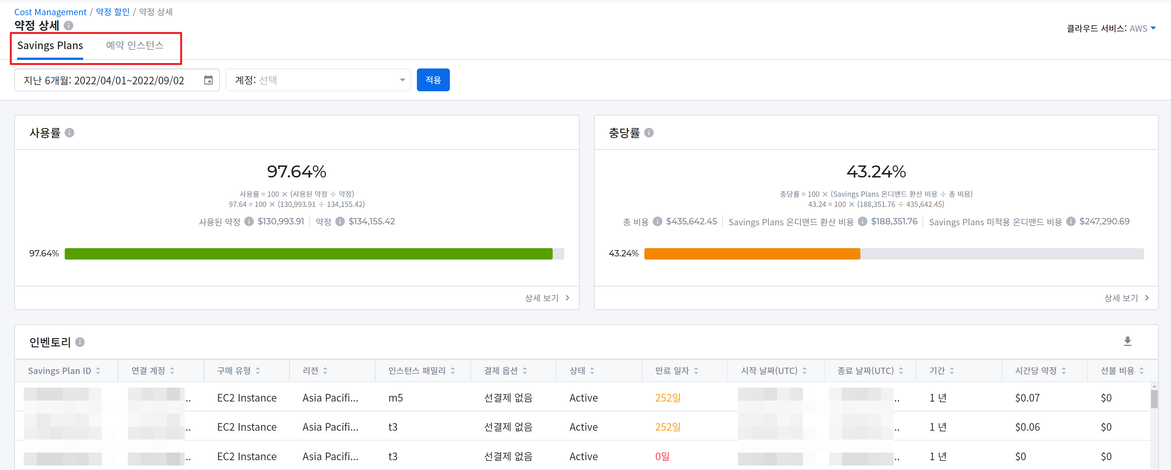Click info icon beside 사용률 heading
Image resolution: width=1171 pixels, height=470 pixels.
pyautogui.click(x=69, y=132)
